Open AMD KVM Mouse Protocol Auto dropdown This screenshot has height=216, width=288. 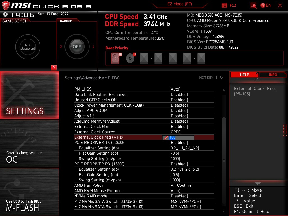click(x=175, y=191)
